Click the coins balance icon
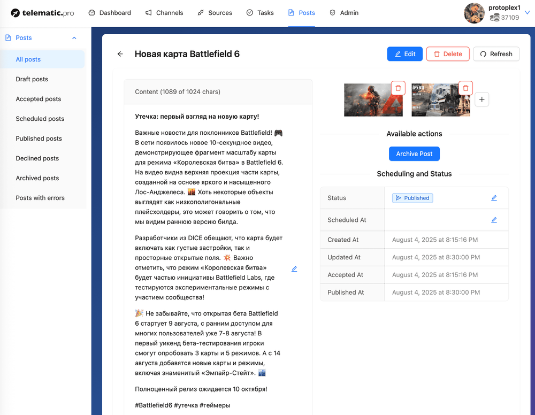This screenshot has height=415, width=535. 494,18
